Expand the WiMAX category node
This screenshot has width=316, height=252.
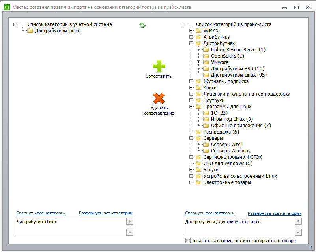point(191,31)
